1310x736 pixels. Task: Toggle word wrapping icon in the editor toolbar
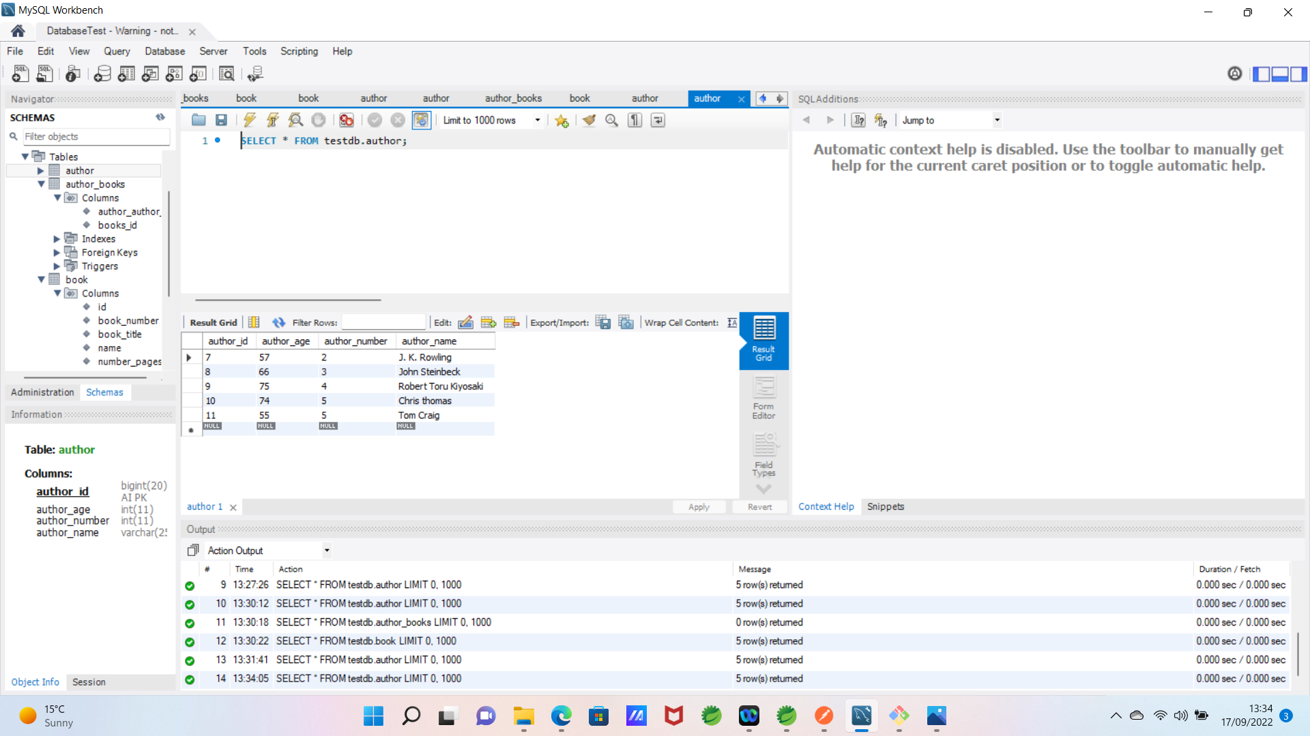point(658,121)
